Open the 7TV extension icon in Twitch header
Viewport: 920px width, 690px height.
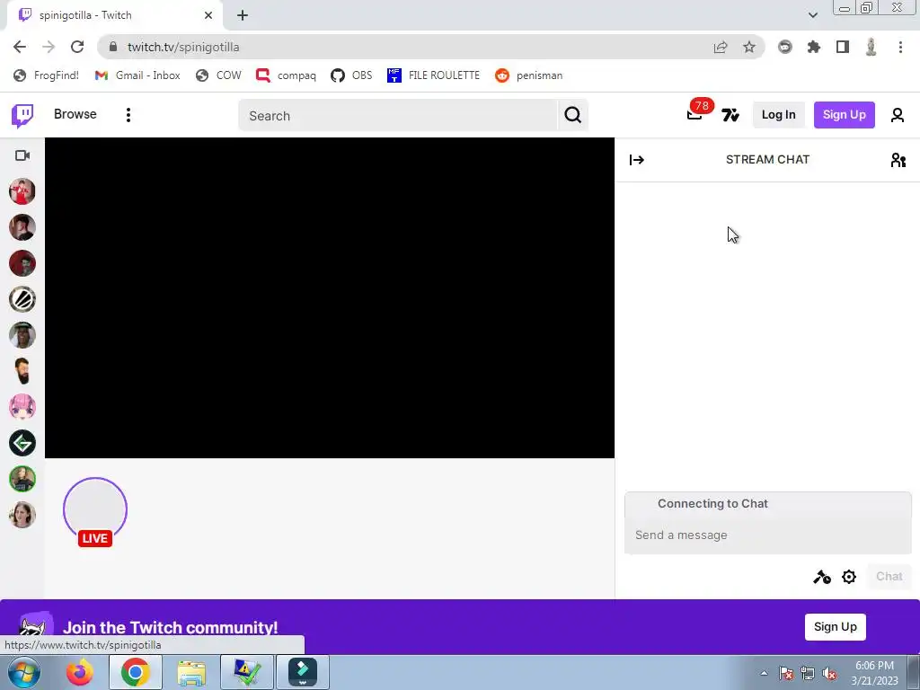730,115
